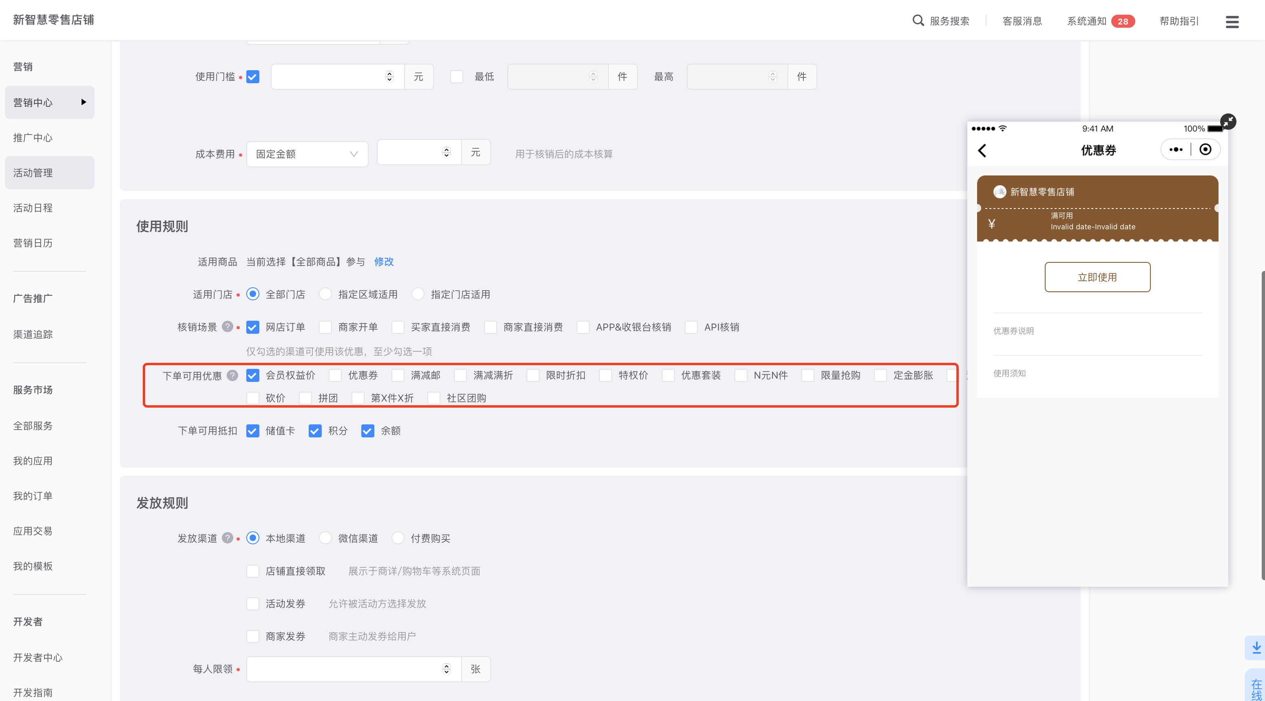Check 活动发券 checkbox
The height and width of the screenshot is (701, 1265).
(x=252, y=604)
